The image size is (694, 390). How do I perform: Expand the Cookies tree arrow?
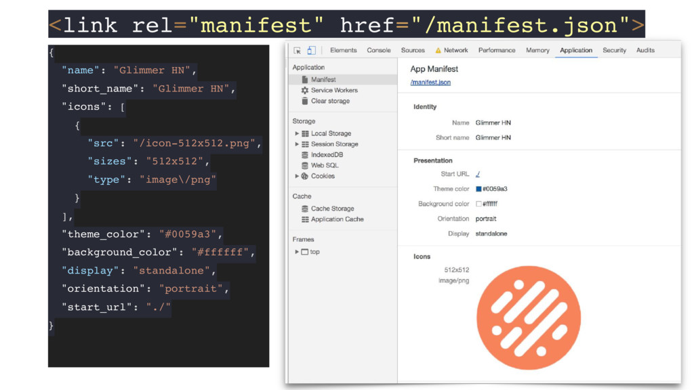(297, 176)
